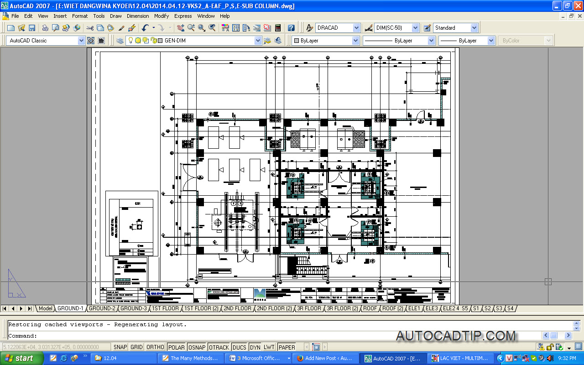This screenshot has height=365, width=584.
Task: Toggle POLAR tracking in status bar
Action: (177, 347)
